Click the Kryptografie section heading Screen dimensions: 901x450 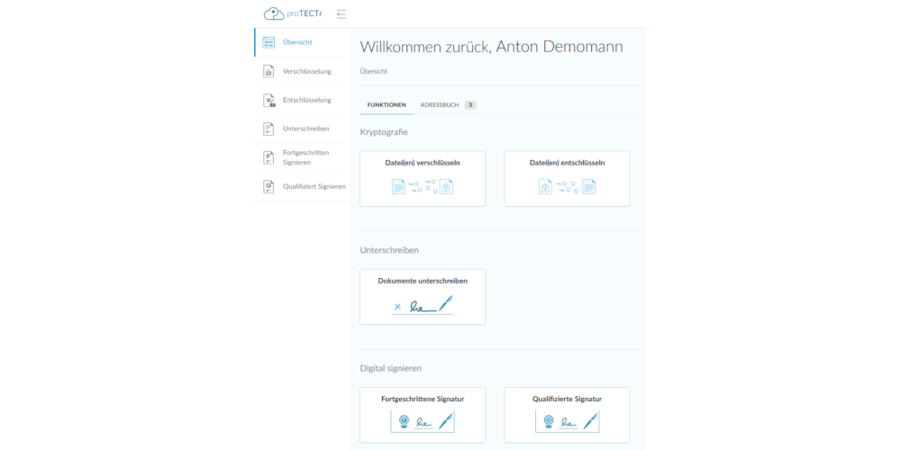click(x=384, y=132)
